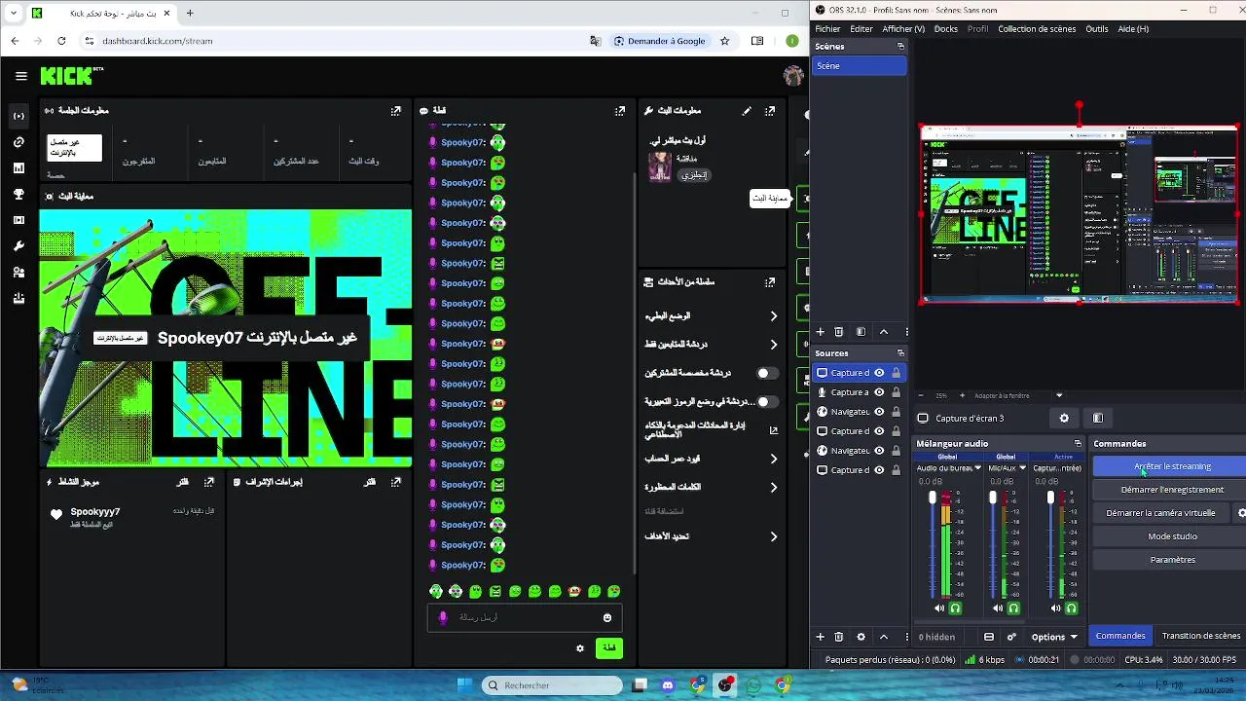1246x701 pixels.
Task: Expand set goals (تحديد الأهداف) chevron
Action: pos(774,536)
